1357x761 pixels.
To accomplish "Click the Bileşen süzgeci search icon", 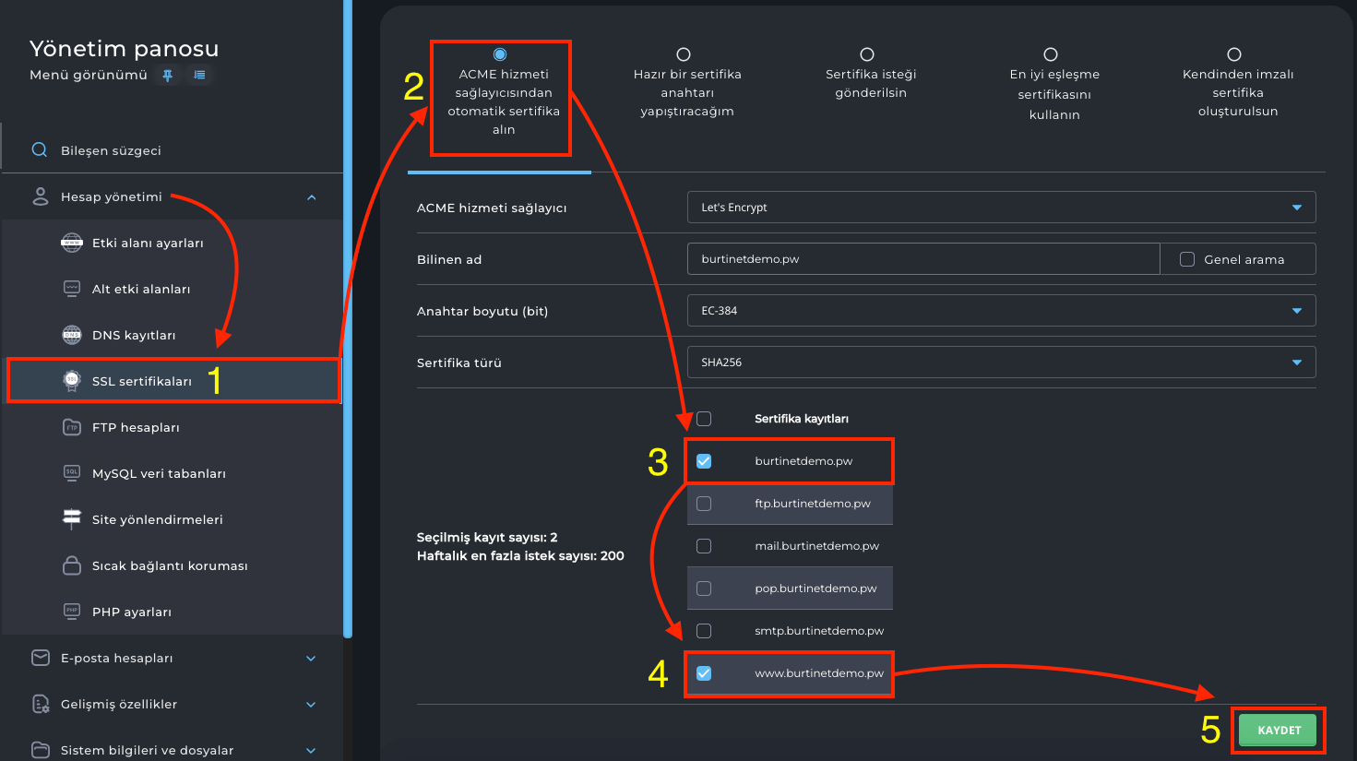I will coord(40,150).
